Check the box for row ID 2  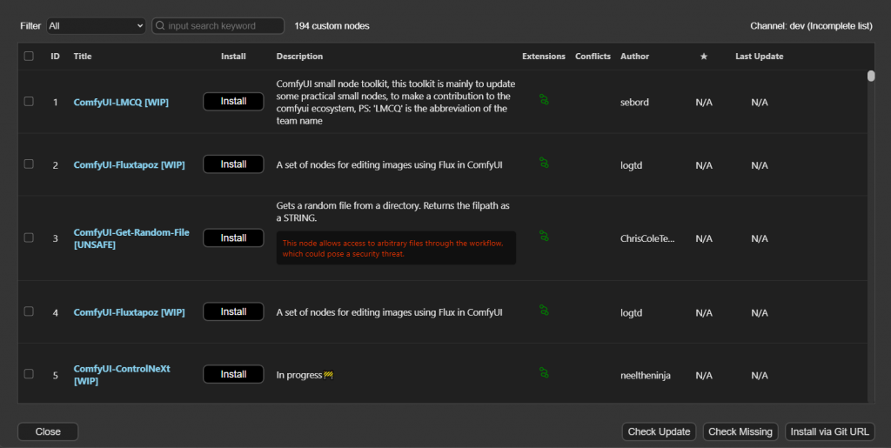(x=29, y=164)
